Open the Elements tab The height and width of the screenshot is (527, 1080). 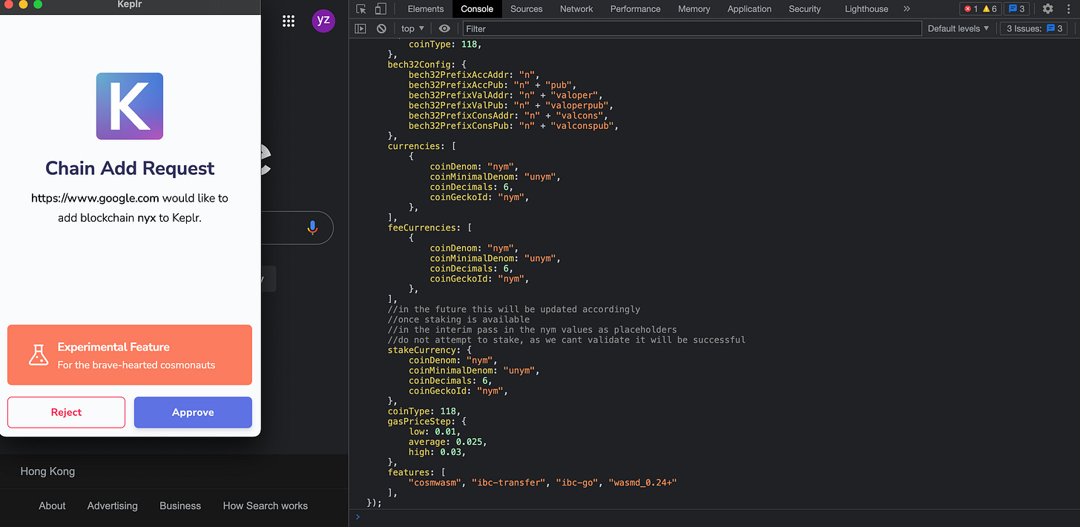tap(426, 9)
